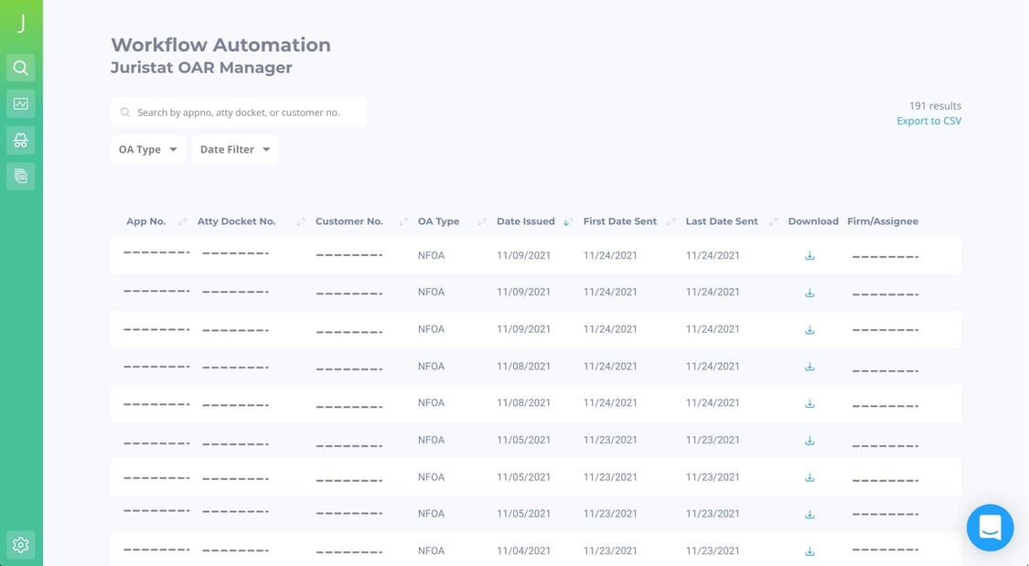Screen dimensions: 1029x566
Task: Open the analytics chart icon in the sidebar
Action: [x=20, y=103]
